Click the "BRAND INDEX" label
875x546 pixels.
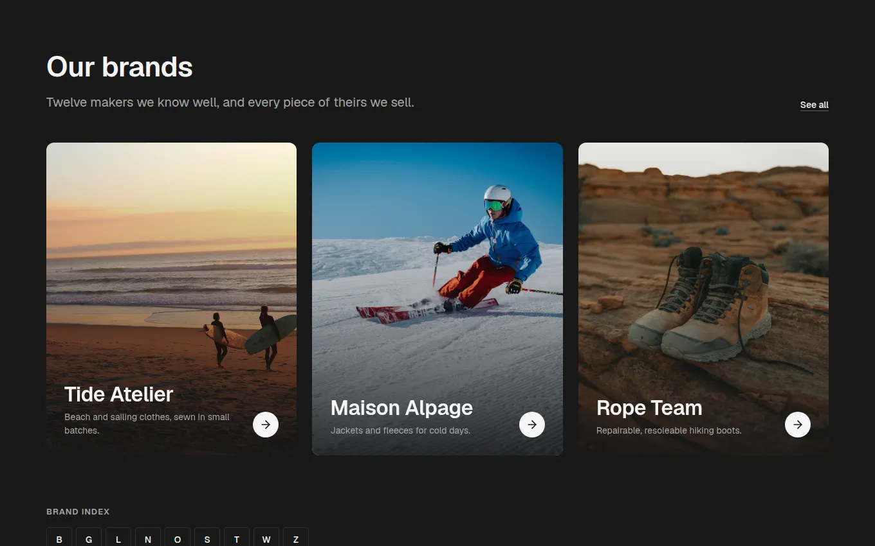point(78,512)
